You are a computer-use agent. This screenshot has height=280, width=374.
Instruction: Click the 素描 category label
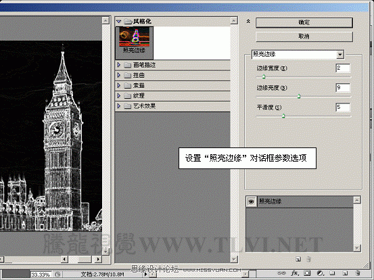[139, 86]
